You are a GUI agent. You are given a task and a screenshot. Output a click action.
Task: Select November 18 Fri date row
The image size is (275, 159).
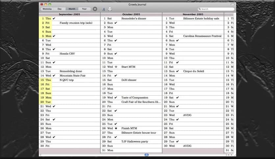193,93
